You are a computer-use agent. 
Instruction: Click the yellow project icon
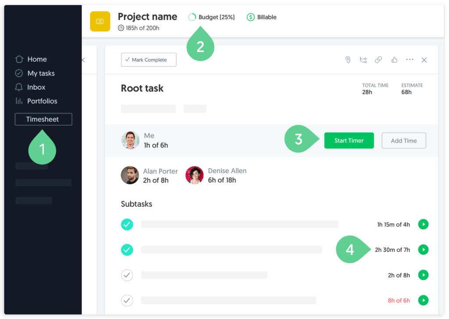click(100, 21)
